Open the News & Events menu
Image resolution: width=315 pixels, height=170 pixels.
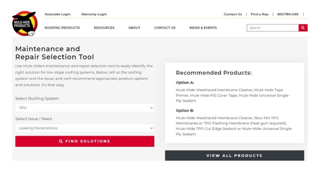203,28
